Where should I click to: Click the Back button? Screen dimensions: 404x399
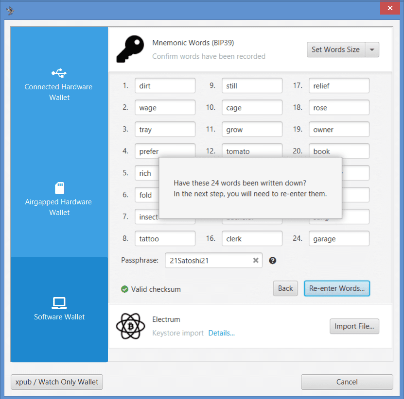[x=285, y=288]
